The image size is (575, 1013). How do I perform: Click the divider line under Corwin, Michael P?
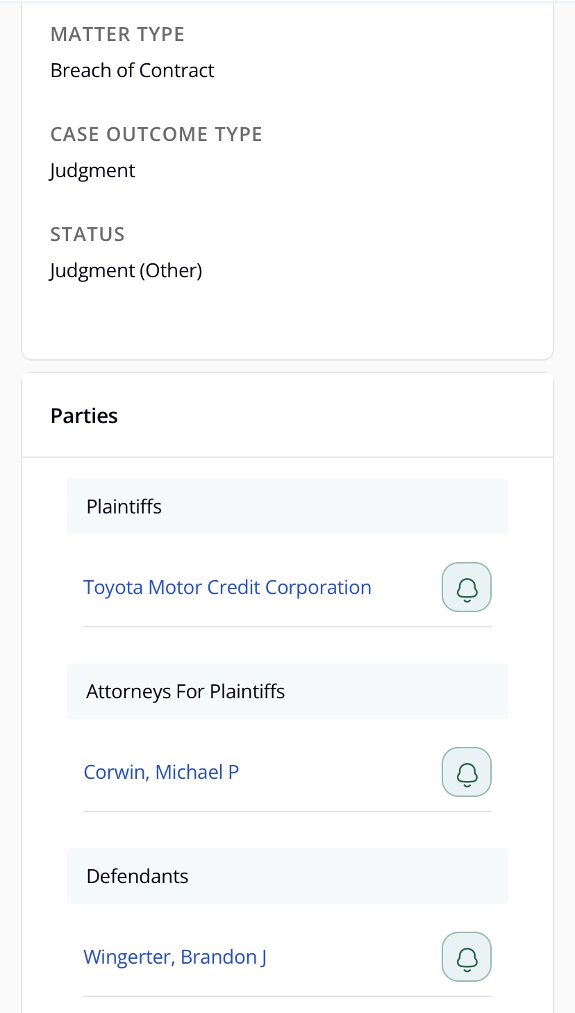287,811
